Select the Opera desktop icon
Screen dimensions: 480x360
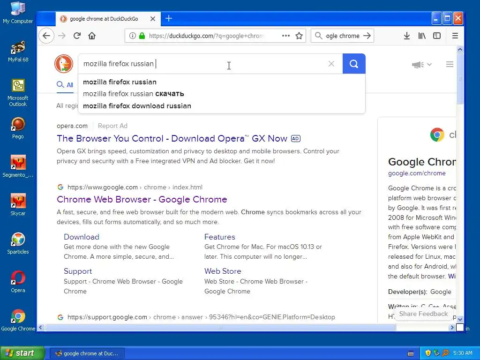[18, 282]
